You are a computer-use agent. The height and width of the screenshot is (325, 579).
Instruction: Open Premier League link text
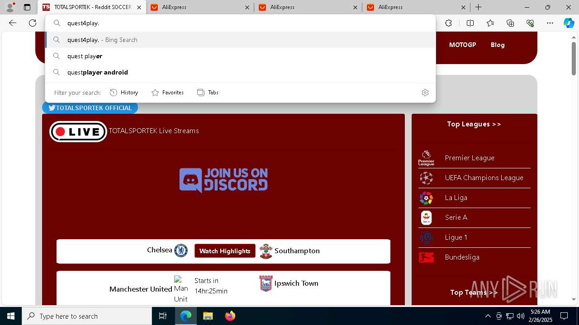point(470,158)
